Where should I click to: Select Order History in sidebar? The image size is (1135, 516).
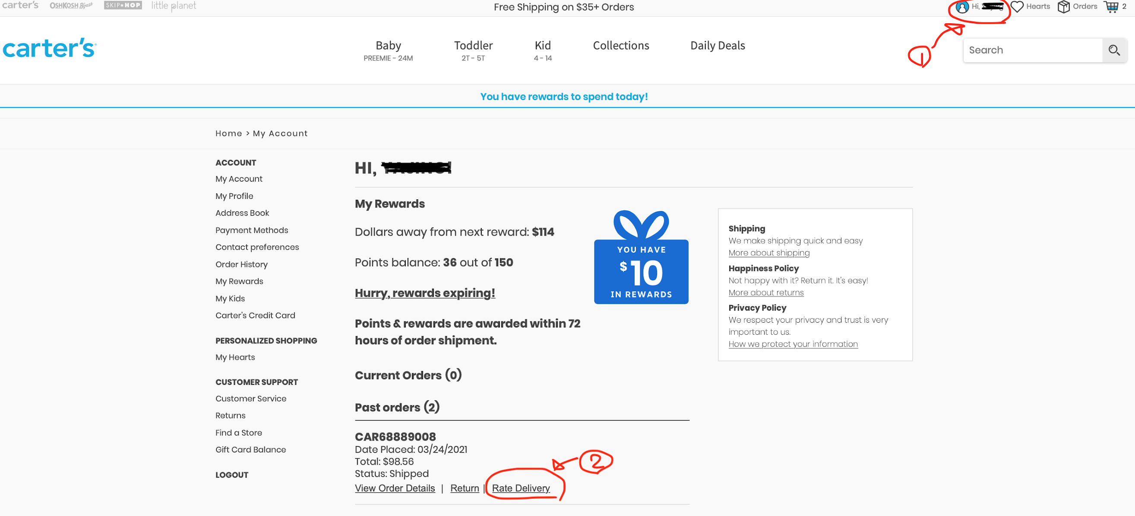coord(241,264)
